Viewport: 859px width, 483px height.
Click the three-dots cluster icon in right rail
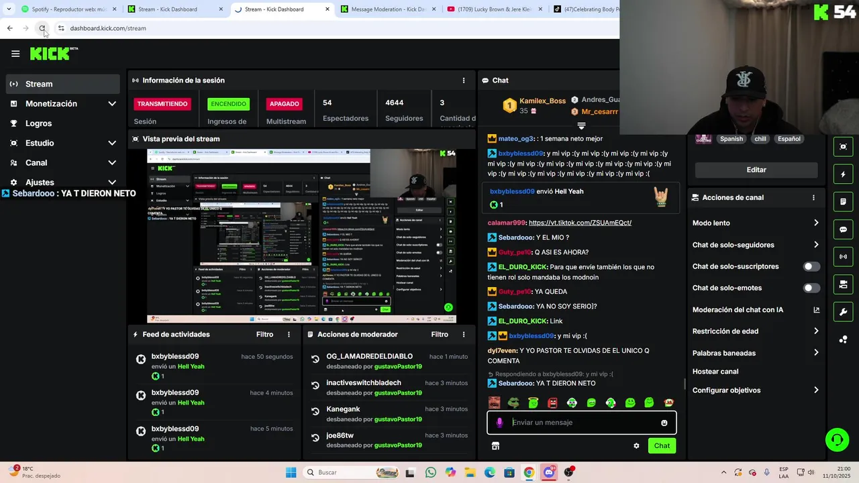point(843,339)
